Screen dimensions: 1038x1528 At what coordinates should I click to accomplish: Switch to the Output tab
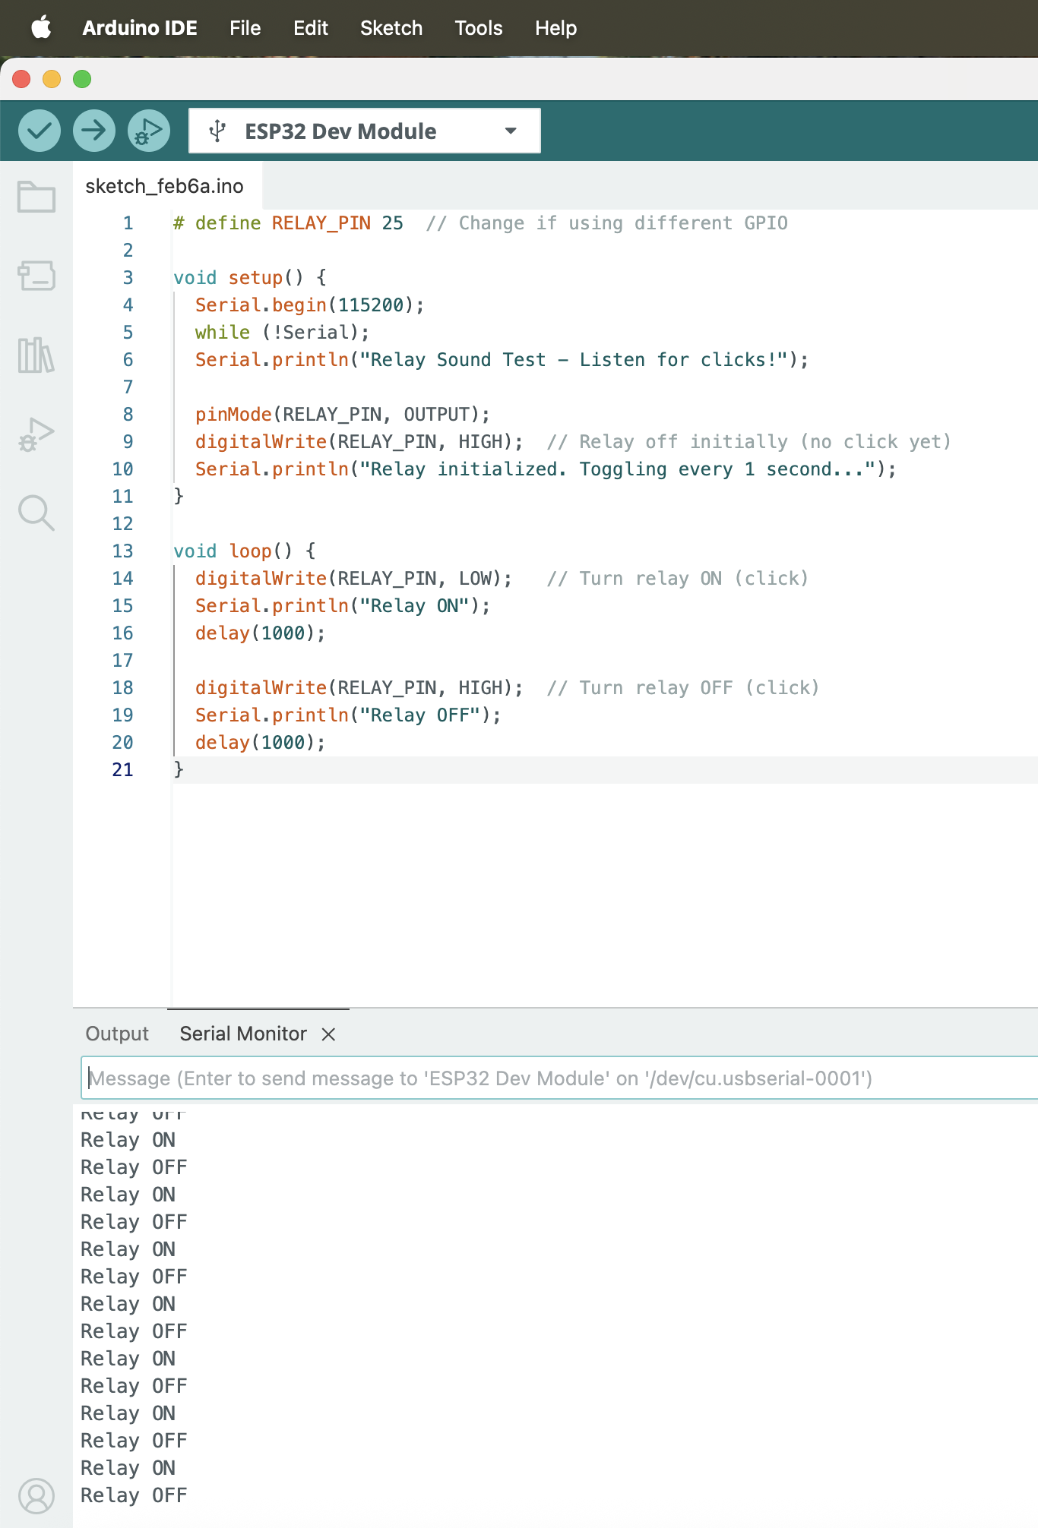(117, 1034)
